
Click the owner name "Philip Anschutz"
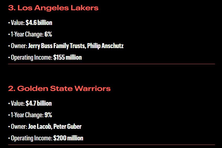pyautogui.click(x=105, y=46)
